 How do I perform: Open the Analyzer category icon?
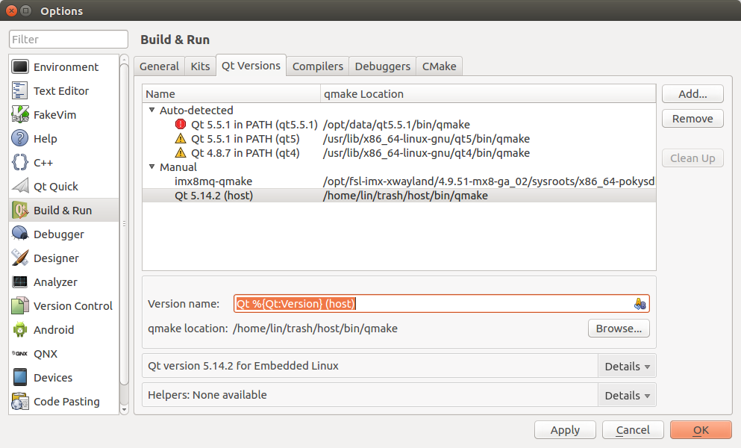[20, 282]
